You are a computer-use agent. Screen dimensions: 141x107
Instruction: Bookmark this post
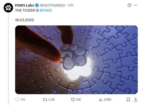tap(128, 100)
